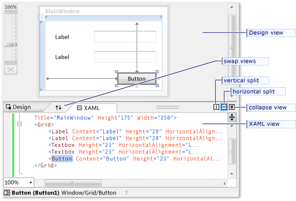
Task: Click the root-size move handle beside MainWindow
Action: point(40,16)
